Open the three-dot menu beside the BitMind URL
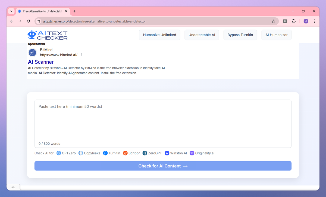Image resolution: width=326 pixels, height=197 pixels. pos(81,54)
